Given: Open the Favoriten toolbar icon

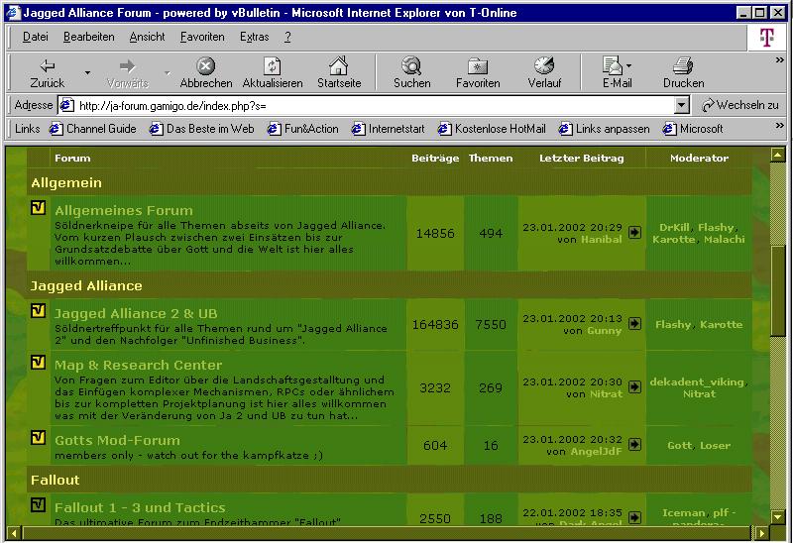Looking at the screenshot, I should (477, 66).
